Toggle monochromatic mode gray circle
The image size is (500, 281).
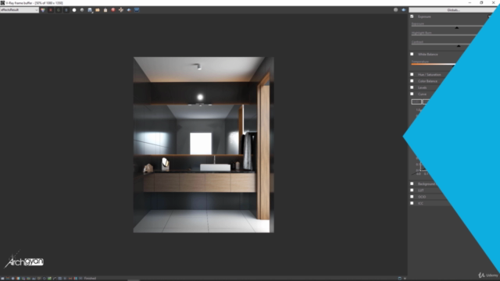pyautogui.click(x=82, y=10)
